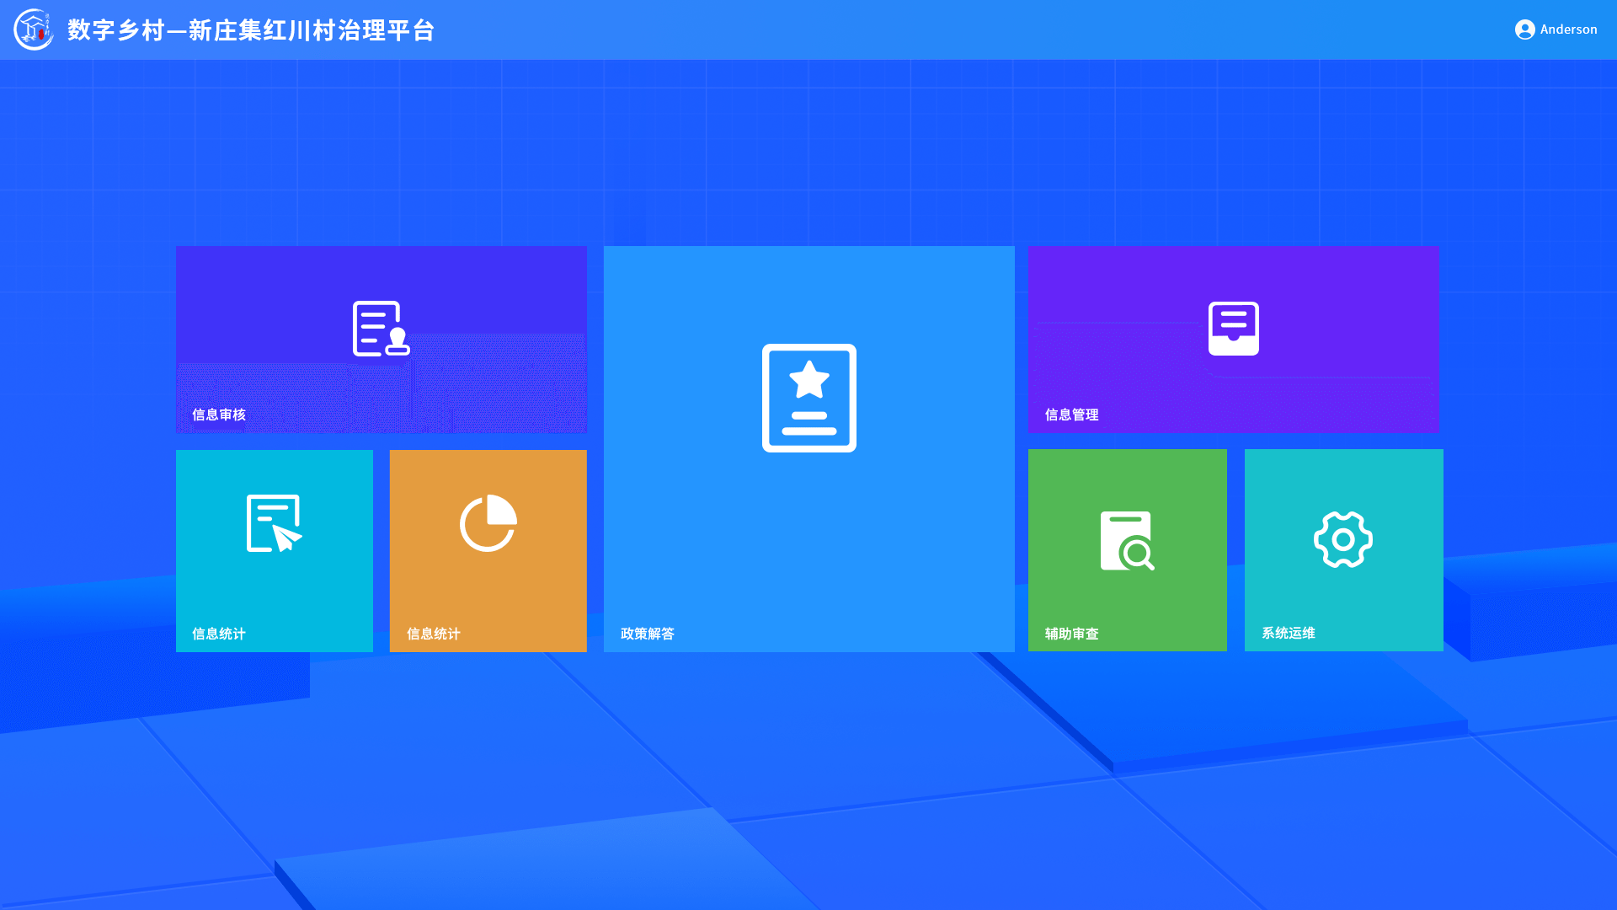Open the 信息管理 label
Image resolution: width=1617 pixels, height=910 pixels.
1071,415
